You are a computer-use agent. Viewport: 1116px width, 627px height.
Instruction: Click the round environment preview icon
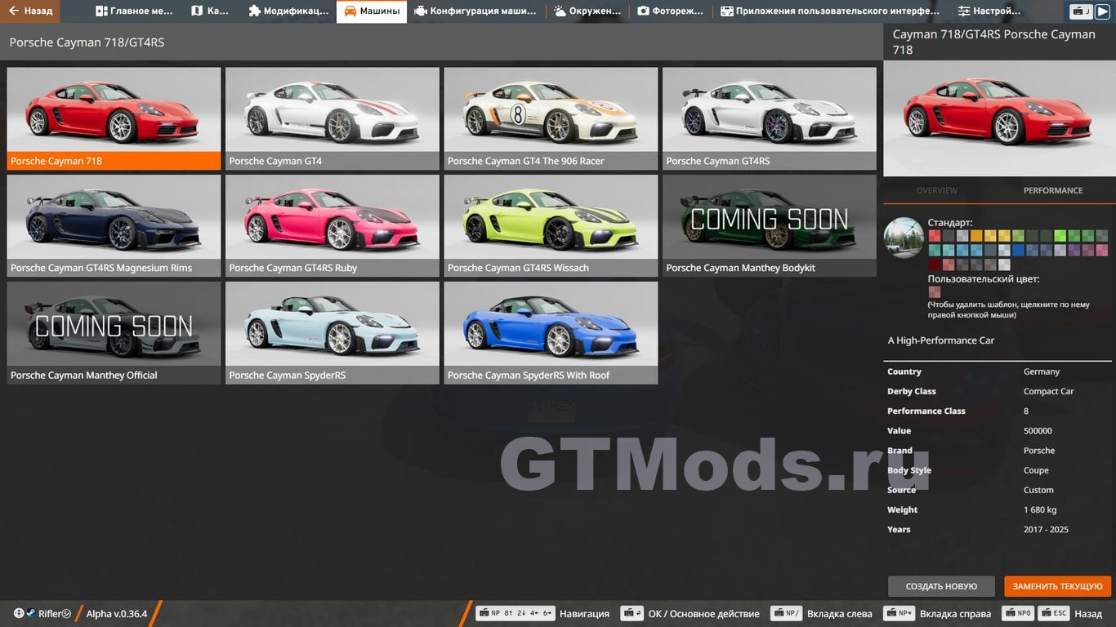click(x=904, y=238)
